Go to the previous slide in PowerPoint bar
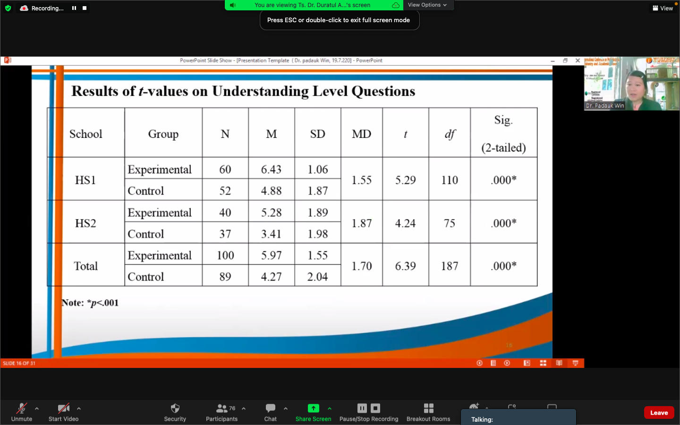This screenshot has height=425, width=680. click(x=479, y=363)
